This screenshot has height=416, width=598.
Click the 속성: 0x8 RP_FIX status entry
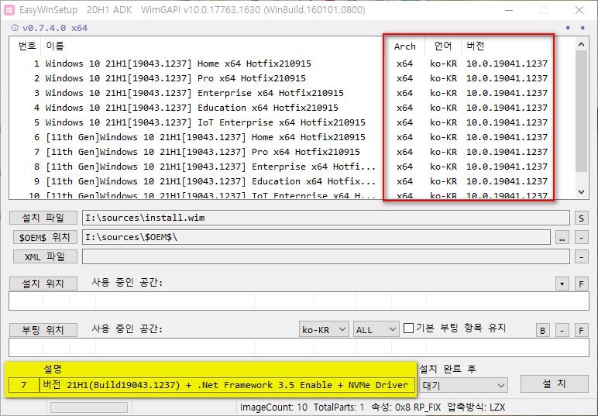point(406,407)
